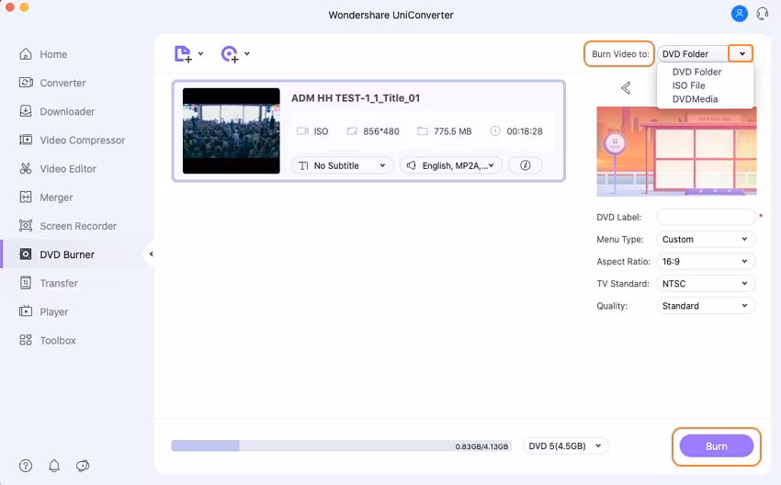Click the Burn Video to label
The image size is (781, 485).
620,54
